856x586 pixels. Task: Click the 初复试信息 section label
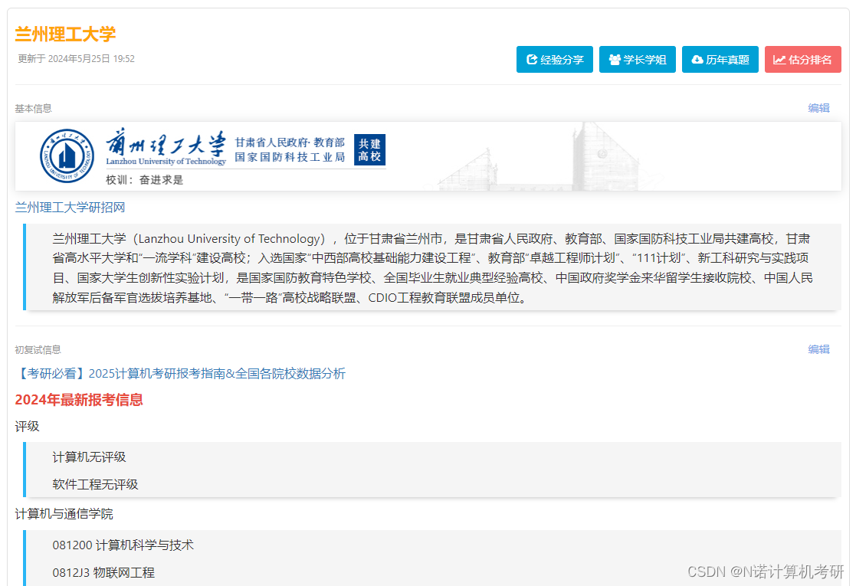point(38,350)
